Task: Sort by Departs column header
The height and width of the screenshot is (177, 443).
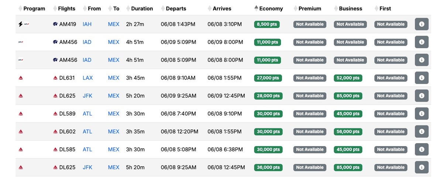Action: [176, 8]
